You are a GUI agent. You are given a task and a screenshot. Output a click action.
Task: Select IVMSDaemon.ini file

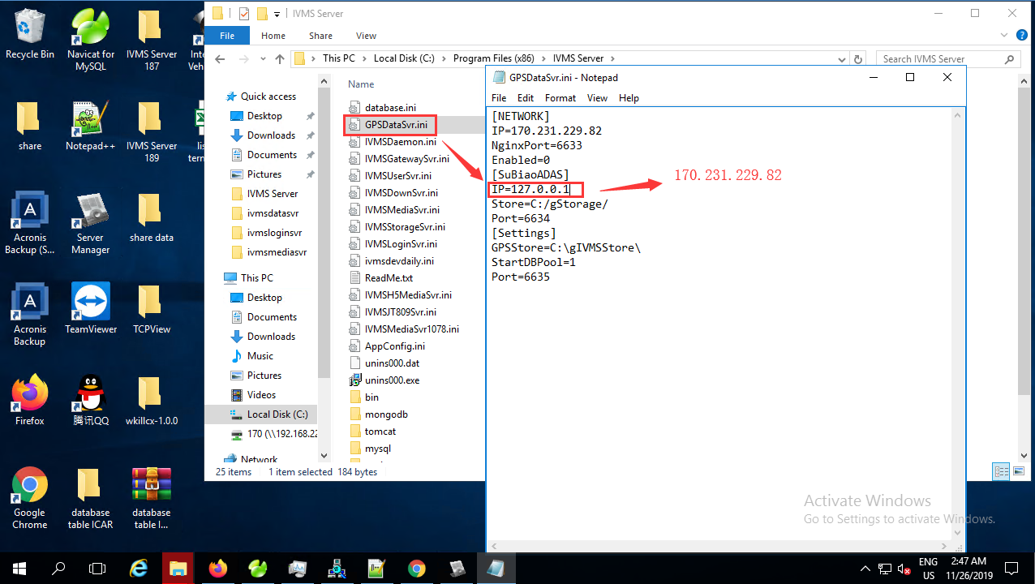tap(400, 142)
